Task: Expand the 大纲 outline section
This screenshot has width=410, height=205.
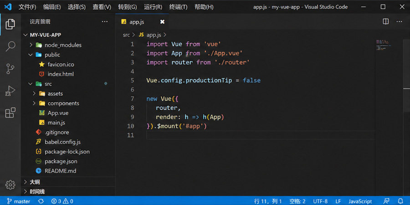Action: 26,182
